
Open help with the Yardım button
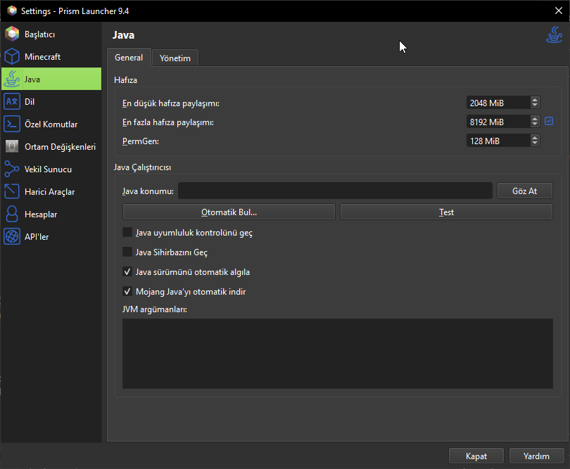pyautogui.click(x=536, y=456)
